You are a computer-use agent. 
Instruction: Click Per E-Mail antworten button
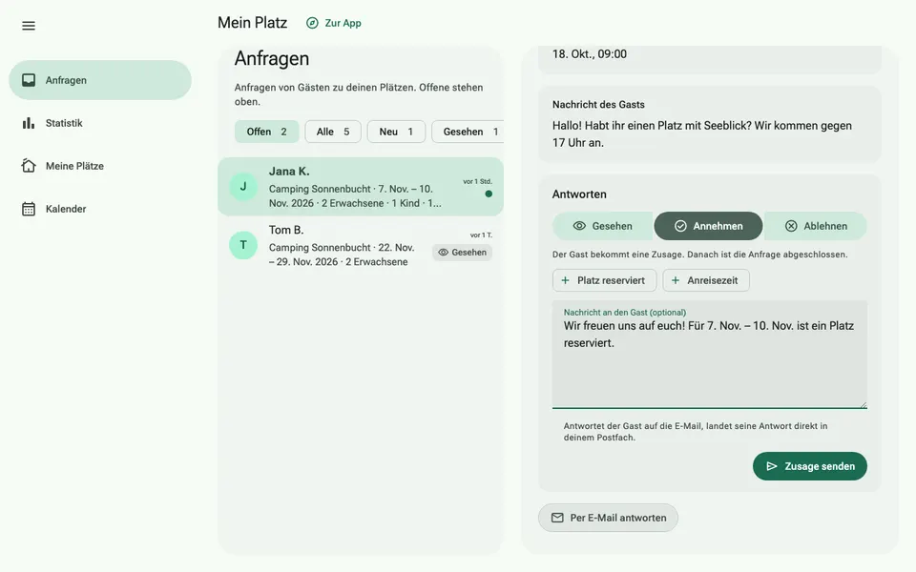coord(608,518)
